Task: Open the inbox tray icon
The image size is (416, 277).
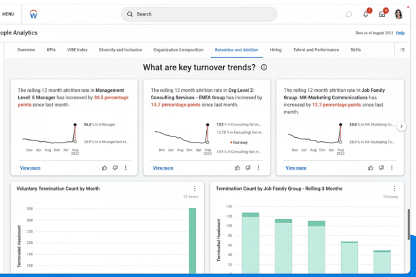Action: (x=382, y=14)
